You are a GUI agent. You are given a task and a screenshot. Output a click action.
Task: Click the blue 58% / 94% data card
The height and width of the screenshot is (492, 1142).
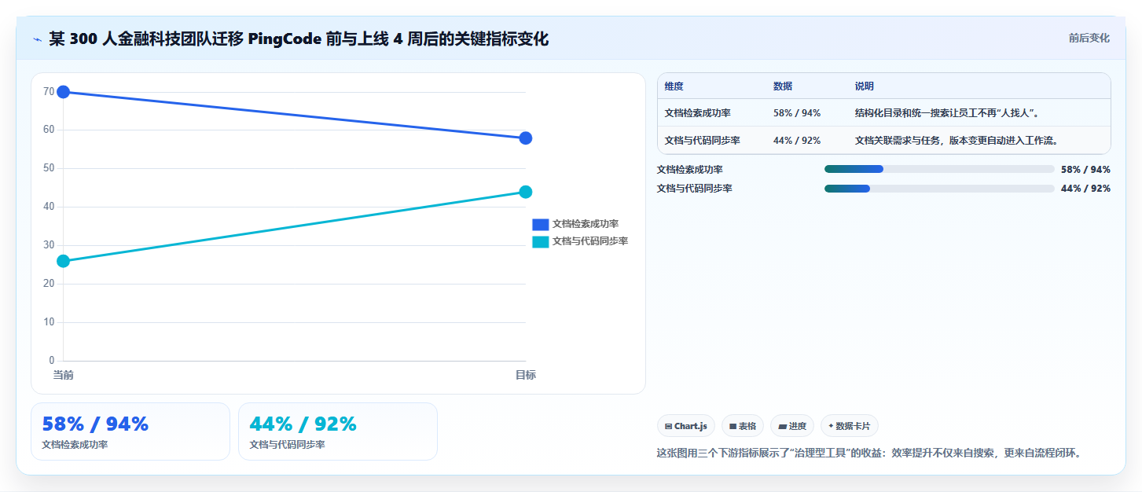coord(130,431)
